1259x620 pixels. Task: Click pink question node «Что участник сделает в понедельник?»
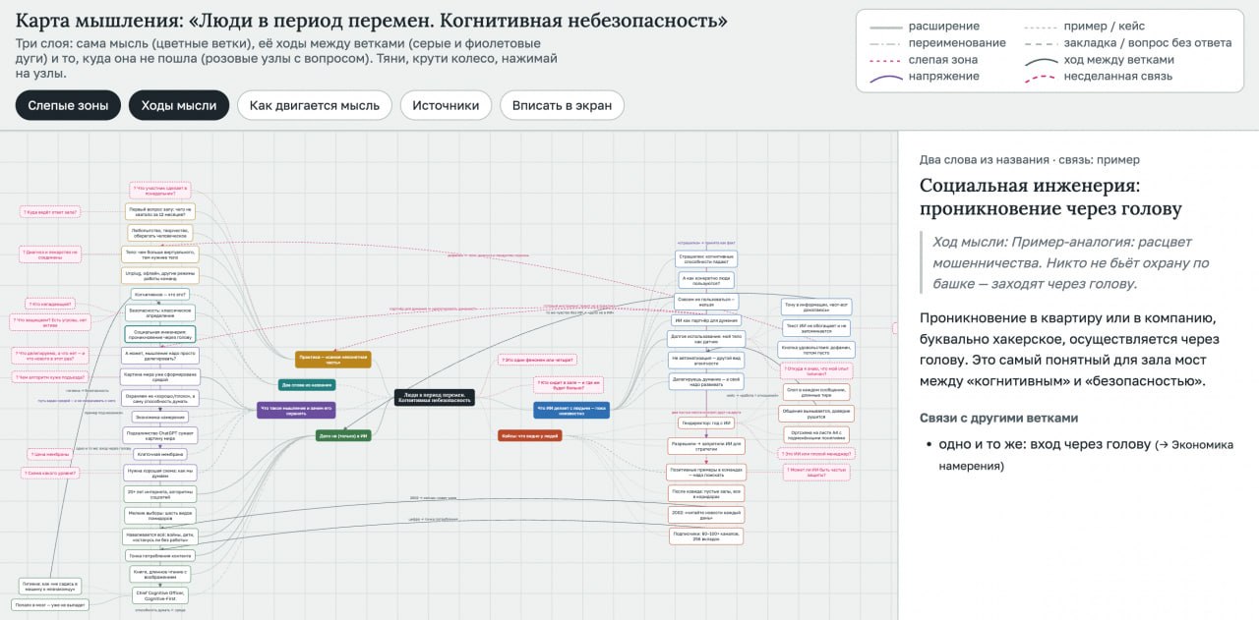pos(160,191)
